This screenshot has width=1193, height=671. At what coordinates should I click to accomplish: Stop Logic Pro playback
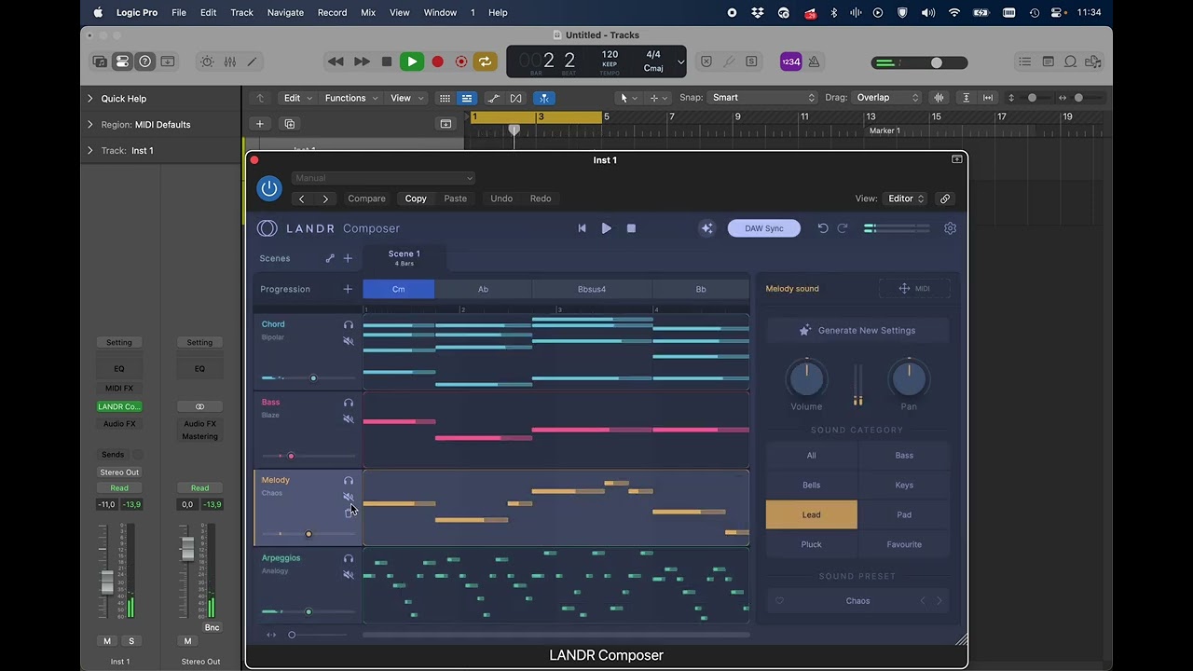pos(387,62)
